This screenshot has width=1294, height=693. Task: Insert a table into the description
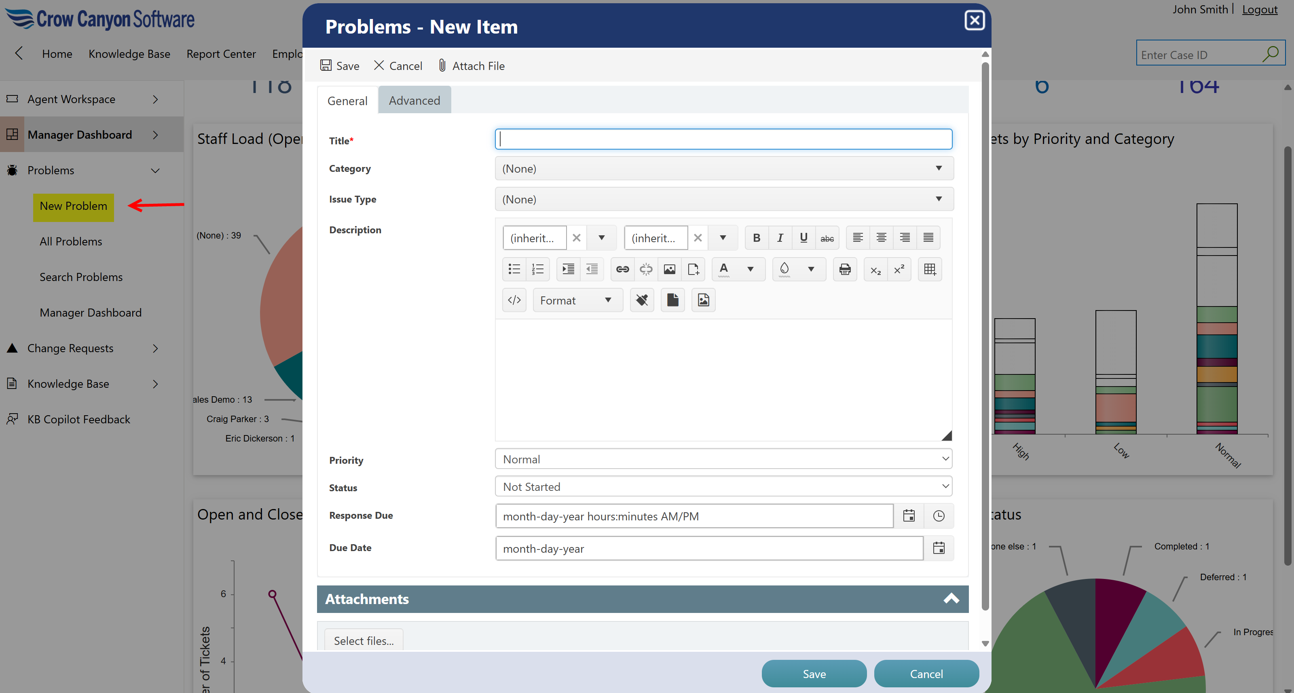coord(930,269)
